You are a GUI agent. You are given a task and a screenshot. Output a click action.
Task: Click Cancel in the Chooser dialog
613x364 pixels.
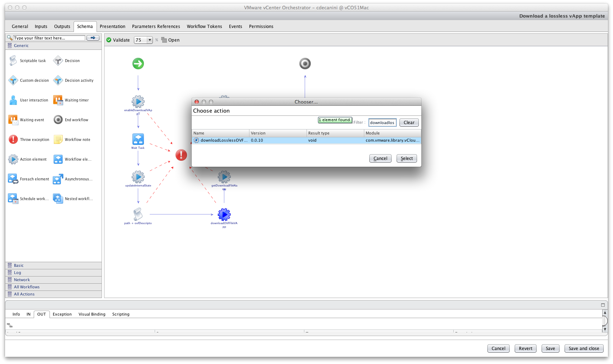[x=380, y=159]
